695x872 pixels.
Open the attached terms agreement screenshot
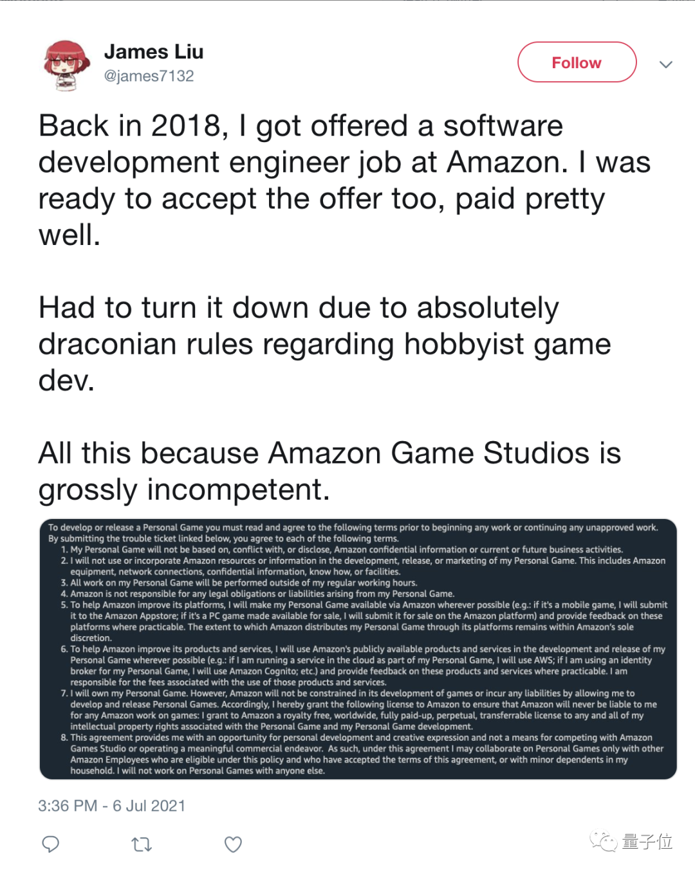pos(358,649)
